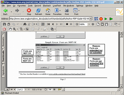Screen dimensions: 124x95
Task: Zoom in with the plus button
Action: click(93, 24)
